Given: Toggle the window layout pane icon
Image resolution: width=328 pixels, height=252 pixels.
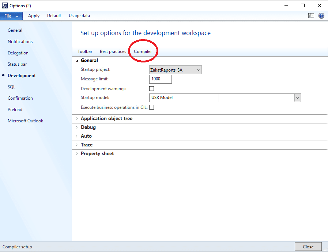Looking at the screenshot, I should click(x=311, y=16).
